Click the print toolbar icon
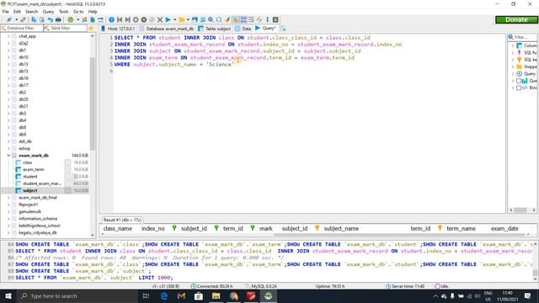The height and width of the screenshot is (303, 539). pyautogui.click(x=58, y=19)
